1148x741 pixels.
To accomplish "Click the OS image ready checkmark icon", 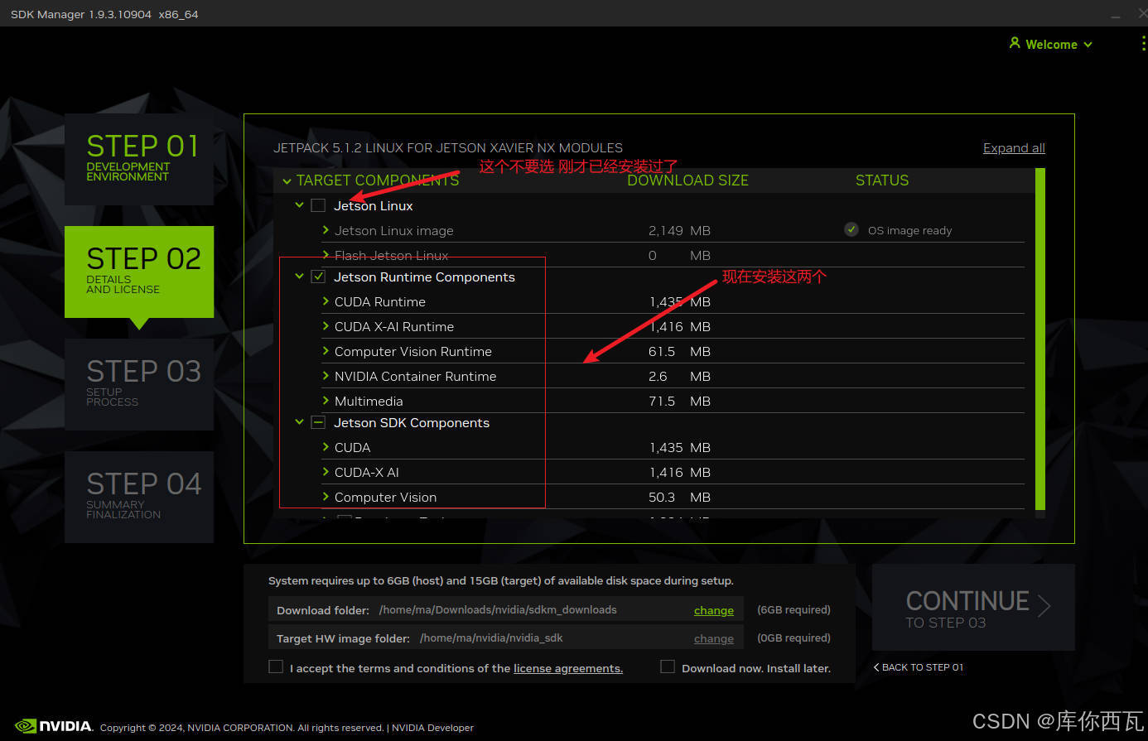I will click(x=851, y=229).
